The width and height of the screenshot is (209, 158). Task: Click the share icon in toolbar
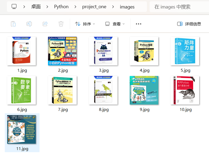(x=45, y=24)
